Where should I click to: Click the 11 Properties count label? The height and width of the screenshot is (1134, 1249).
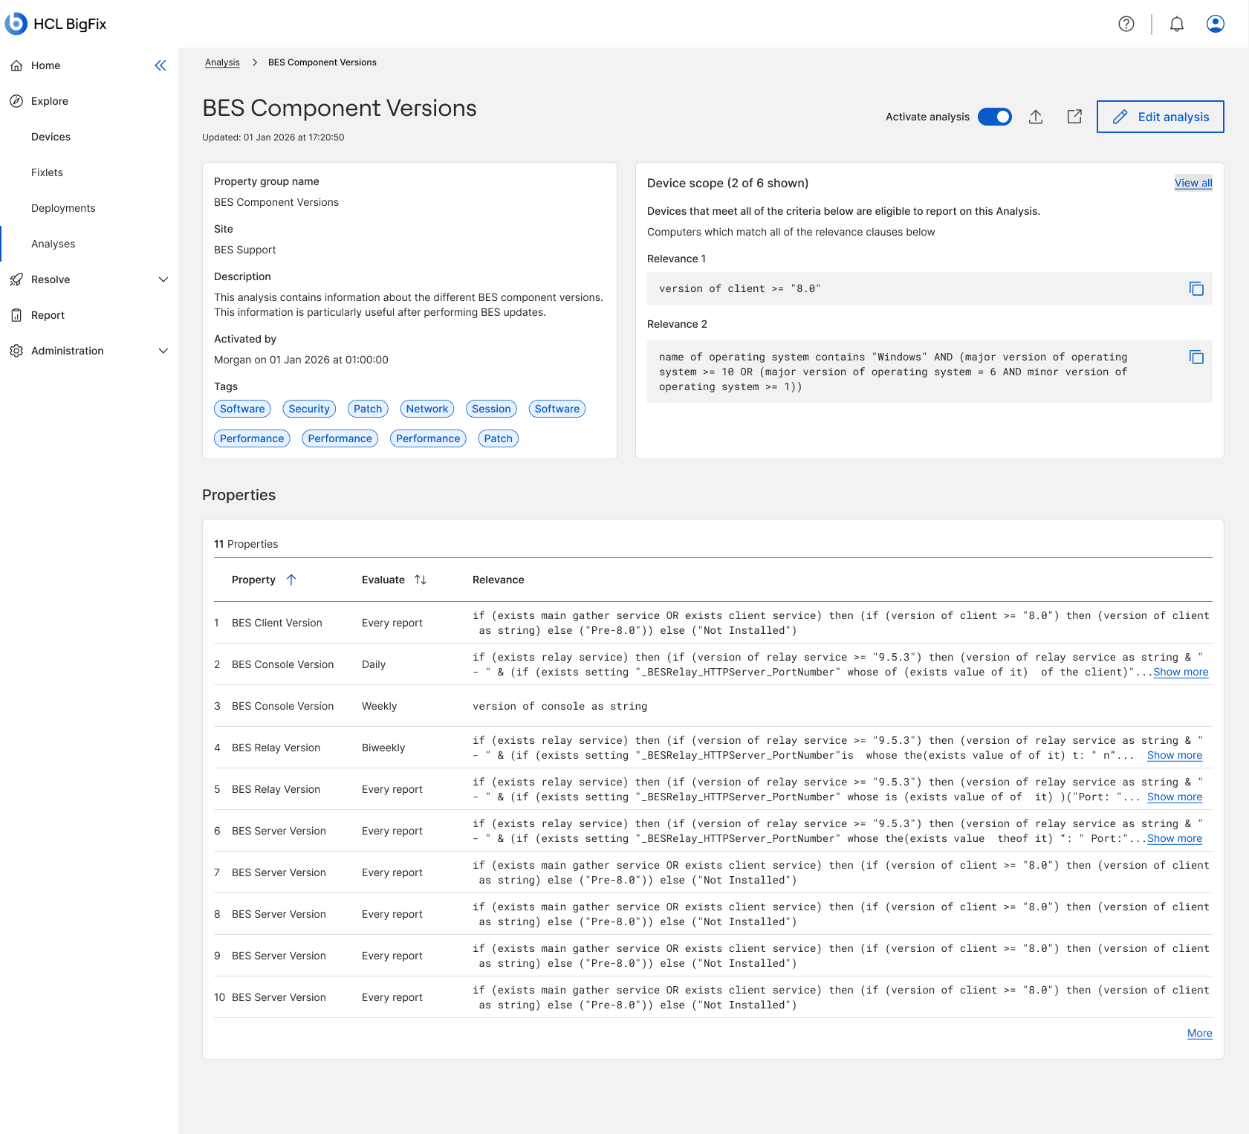coord(246,544)
